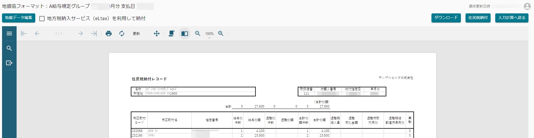Click the 依頼人番号 header cell

[x=328, y=89]
